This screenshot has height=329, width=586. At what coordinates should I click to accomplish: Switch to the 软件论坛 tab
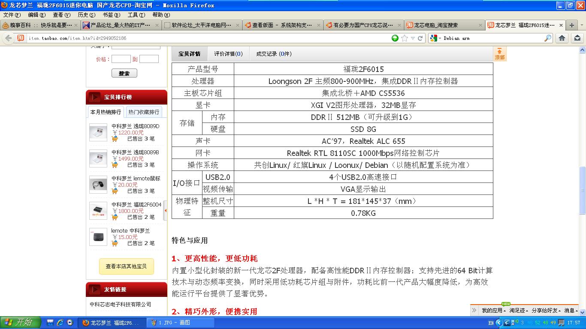202,25
